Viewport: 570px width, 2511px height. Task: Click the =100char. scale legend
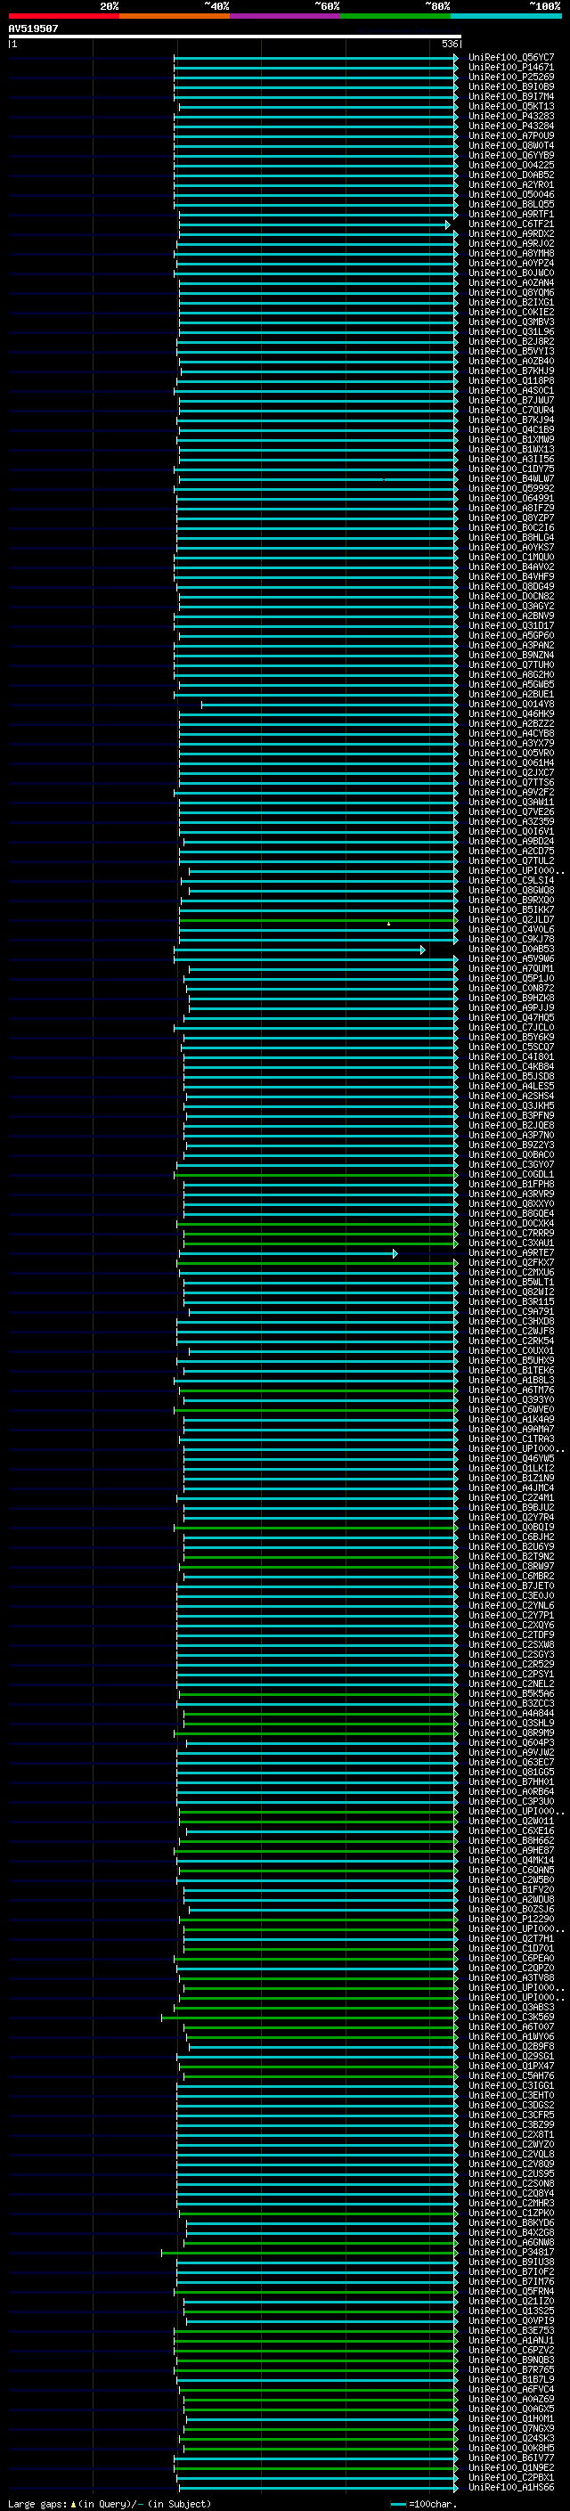[432, 2503]
